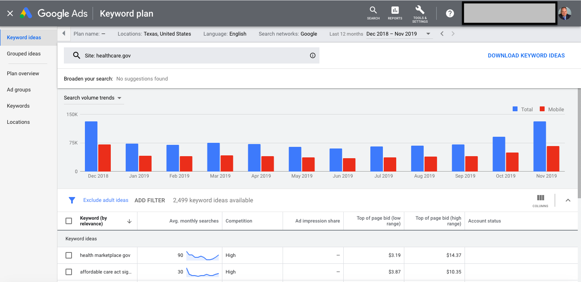581x282 pixels.
Task: Open Keywords section
Action: (18, 106)
